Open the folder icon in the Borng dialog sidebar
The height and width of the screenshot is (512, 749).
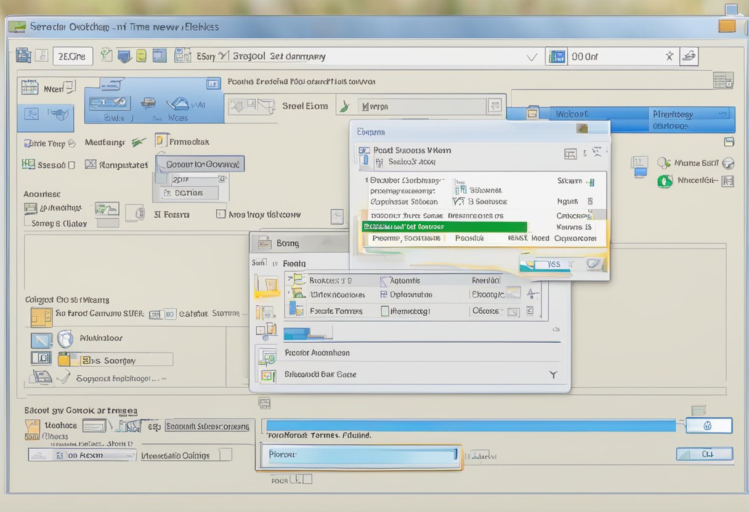(x=269, y=284)
